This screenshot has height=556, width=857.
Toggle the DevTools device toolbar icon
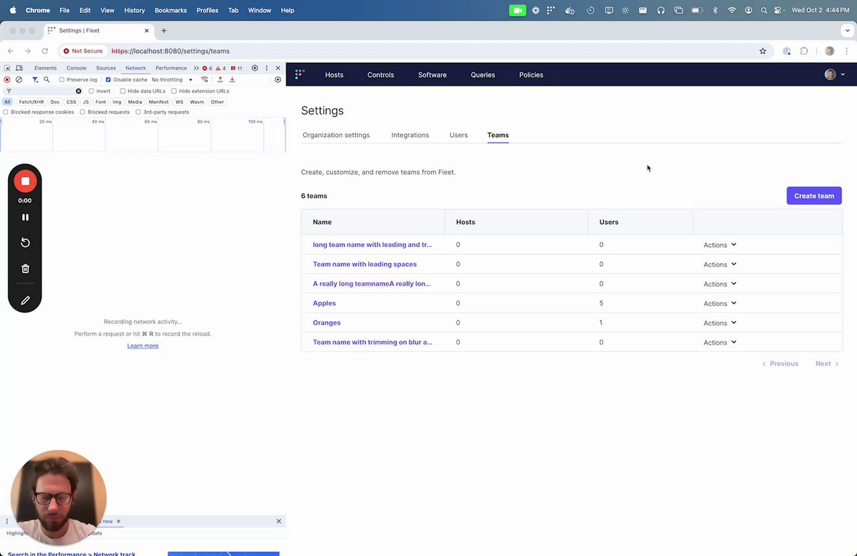pos(19,68)
